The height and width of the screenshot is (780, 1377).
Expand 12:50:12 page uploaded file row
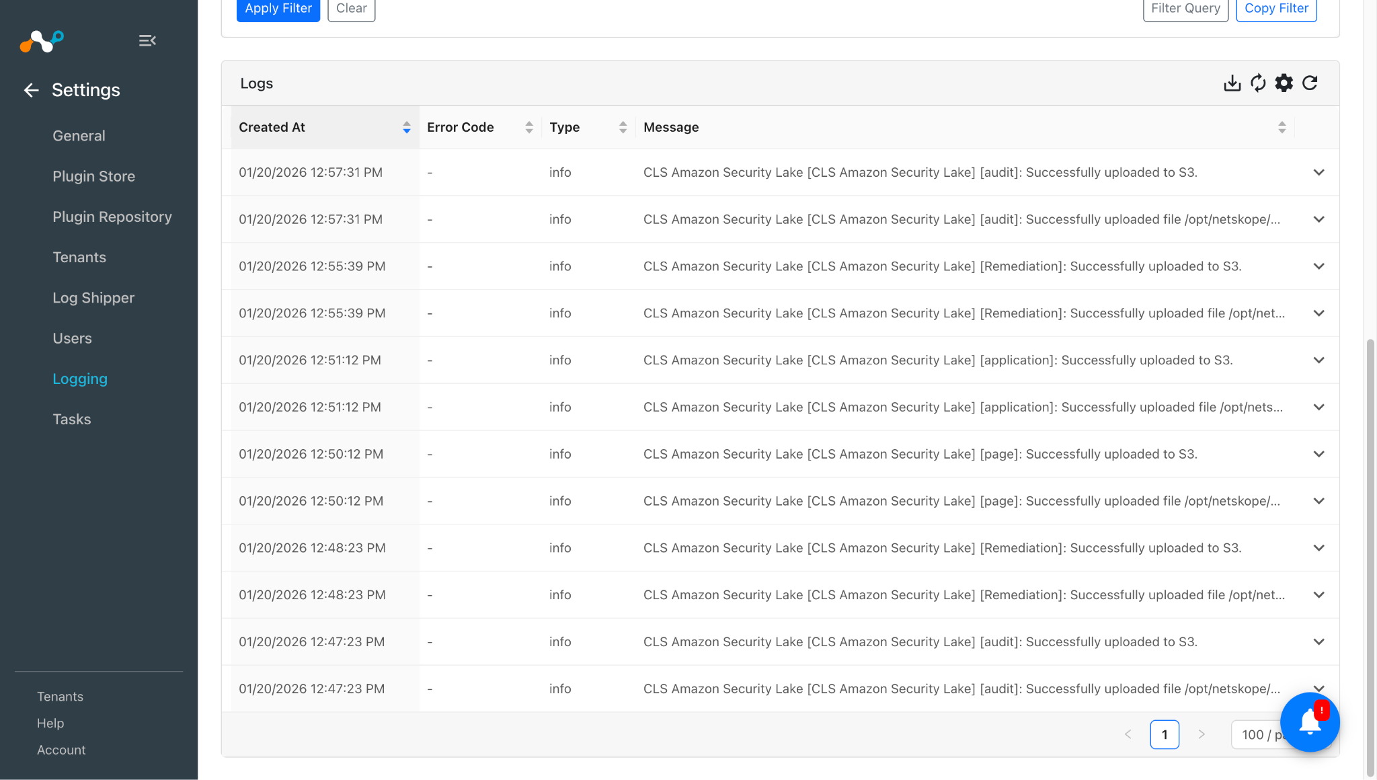pyautogui.click(x=1319, y=501)
